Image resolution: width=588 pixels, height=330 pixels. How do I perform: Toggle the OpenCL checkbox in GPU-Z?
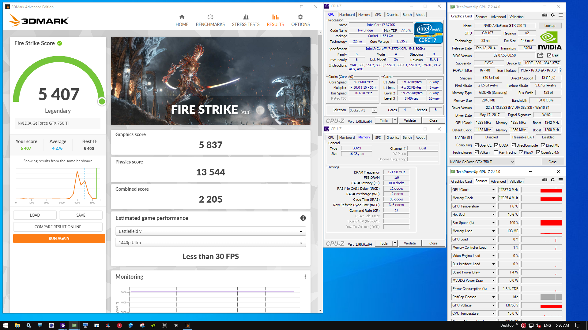[477, 145]
